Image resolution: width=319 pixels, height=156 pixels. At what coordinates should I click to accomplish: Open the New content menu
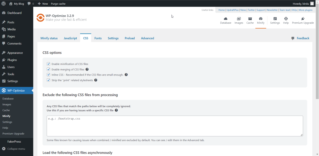point(43,4)
